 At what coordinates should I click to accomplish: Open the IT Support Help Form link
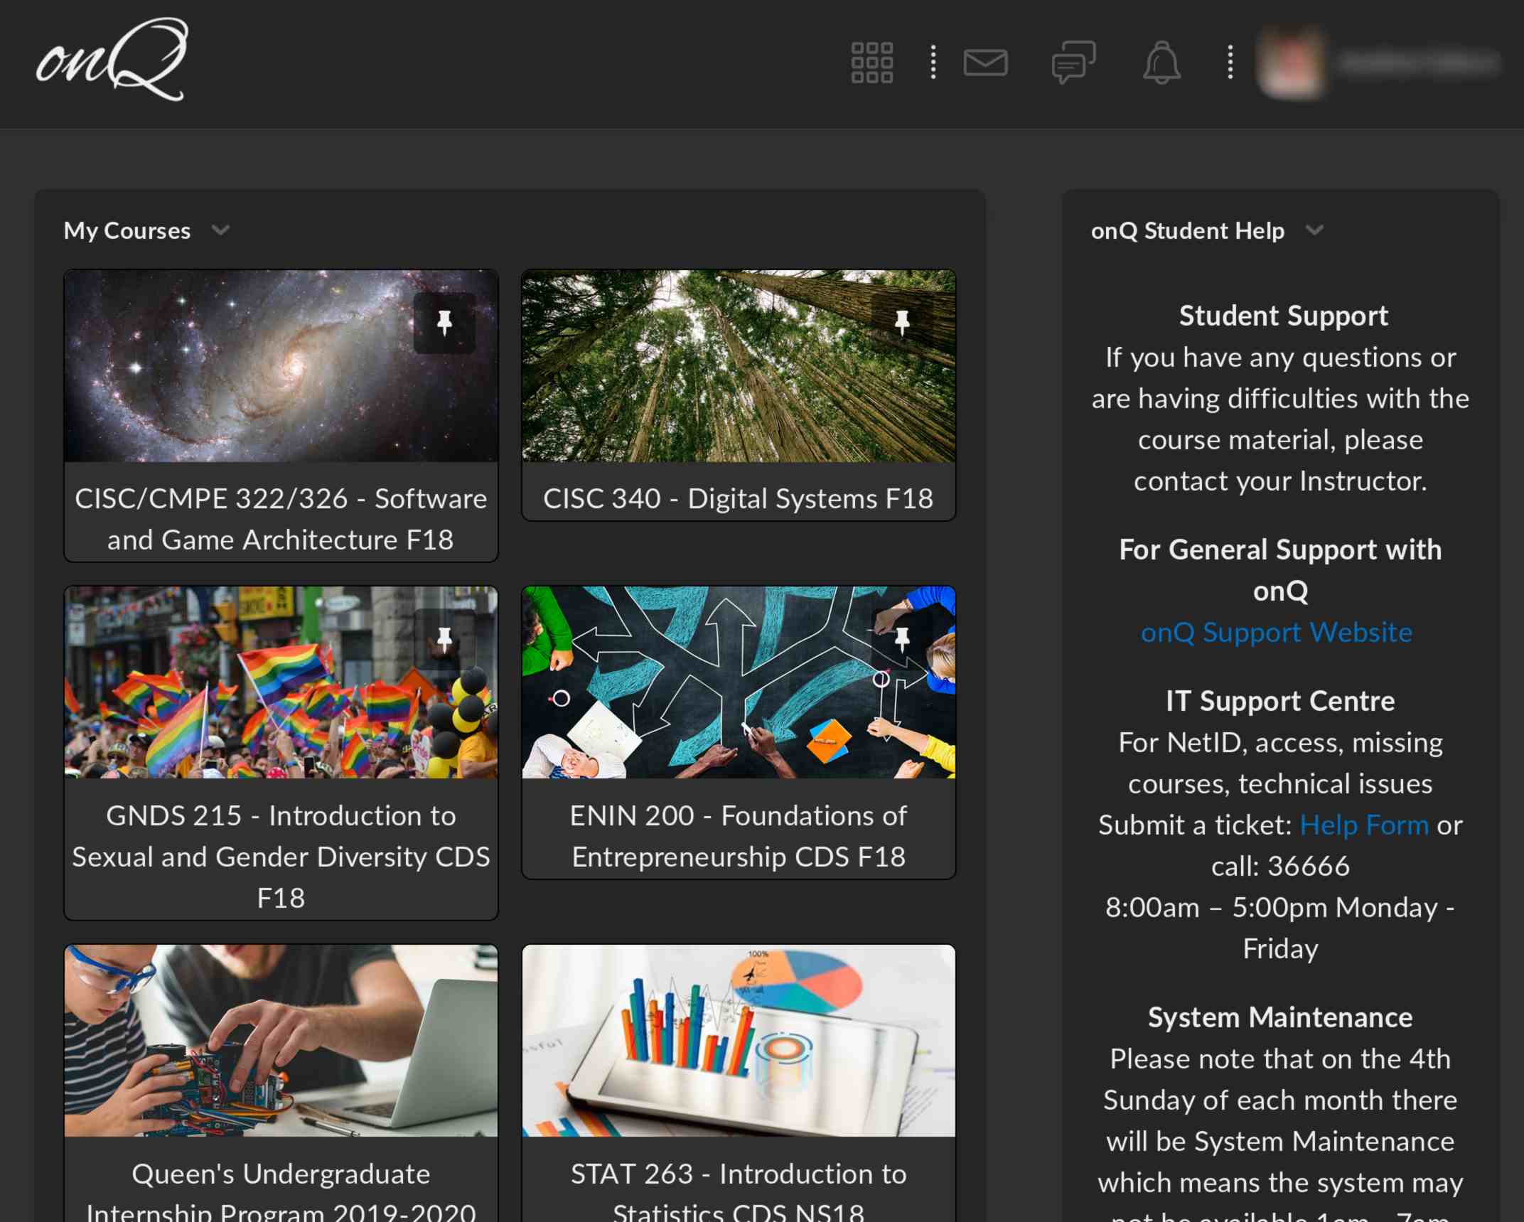click(x=1364, y=825)
